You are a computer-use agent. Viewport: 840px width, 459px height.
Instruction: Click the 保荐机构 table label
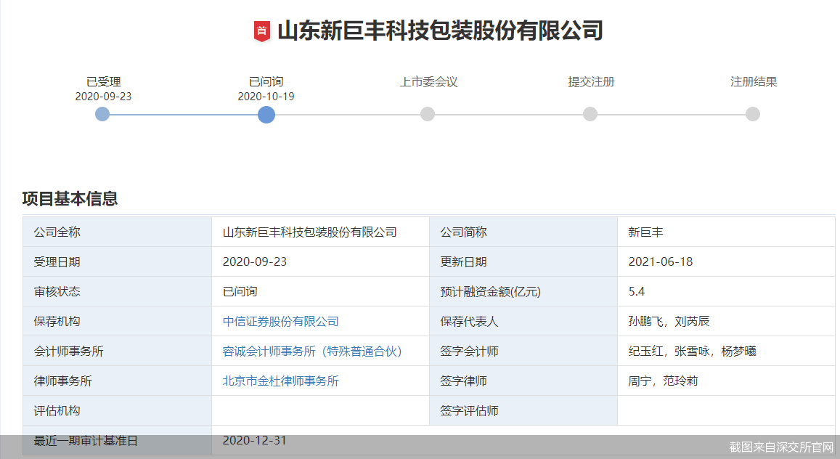coord(57,321)
